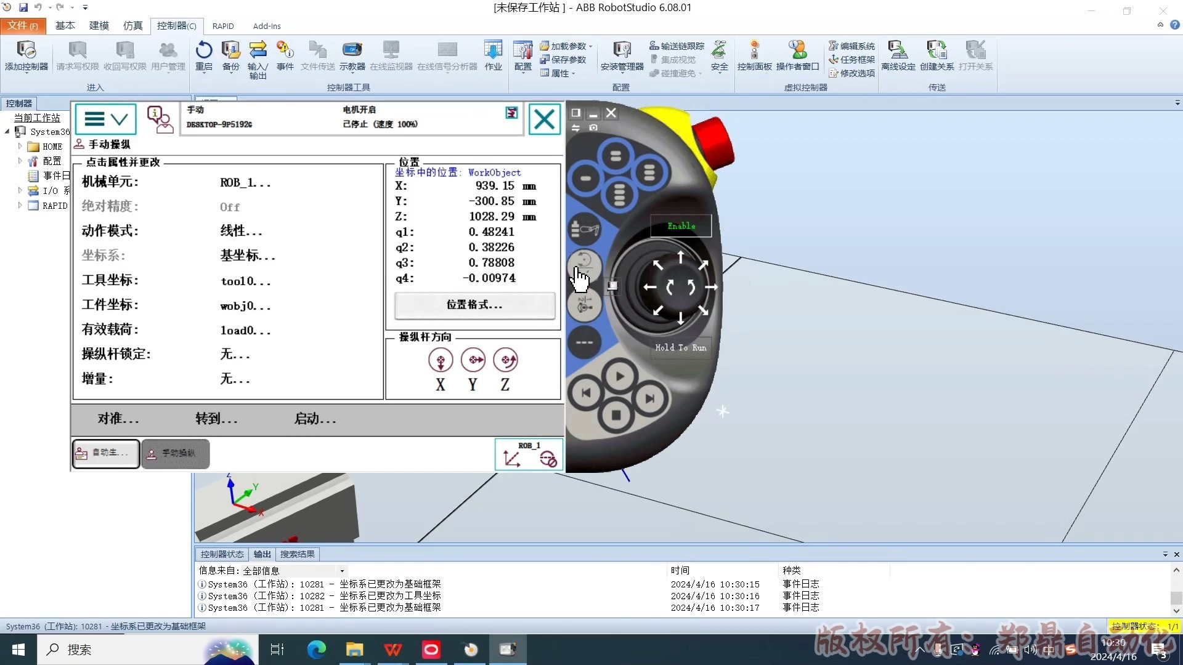The height and width of the screenshot is (665, 1183).
Task: Expand the HOME tree node
Action: click(20, 147)
